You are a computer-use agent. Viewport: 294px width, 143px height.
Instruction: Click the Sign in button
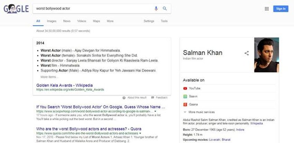(281, 9)
